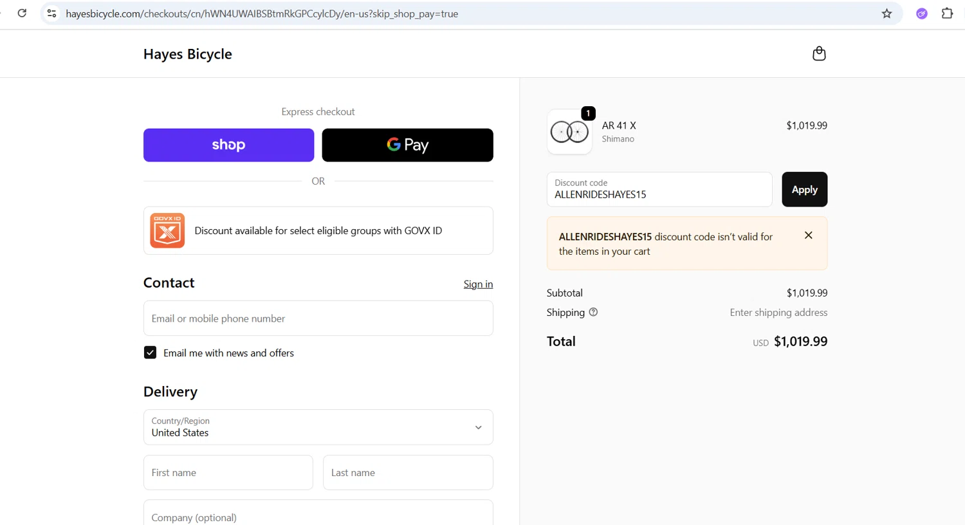Click the AR 41 X product name
This screenshot has height=525, width=965.
point(619,125)
